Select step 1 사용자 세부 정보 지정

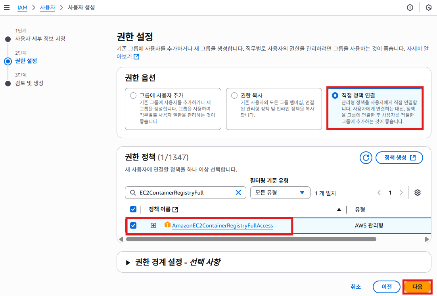click(40, 39)
